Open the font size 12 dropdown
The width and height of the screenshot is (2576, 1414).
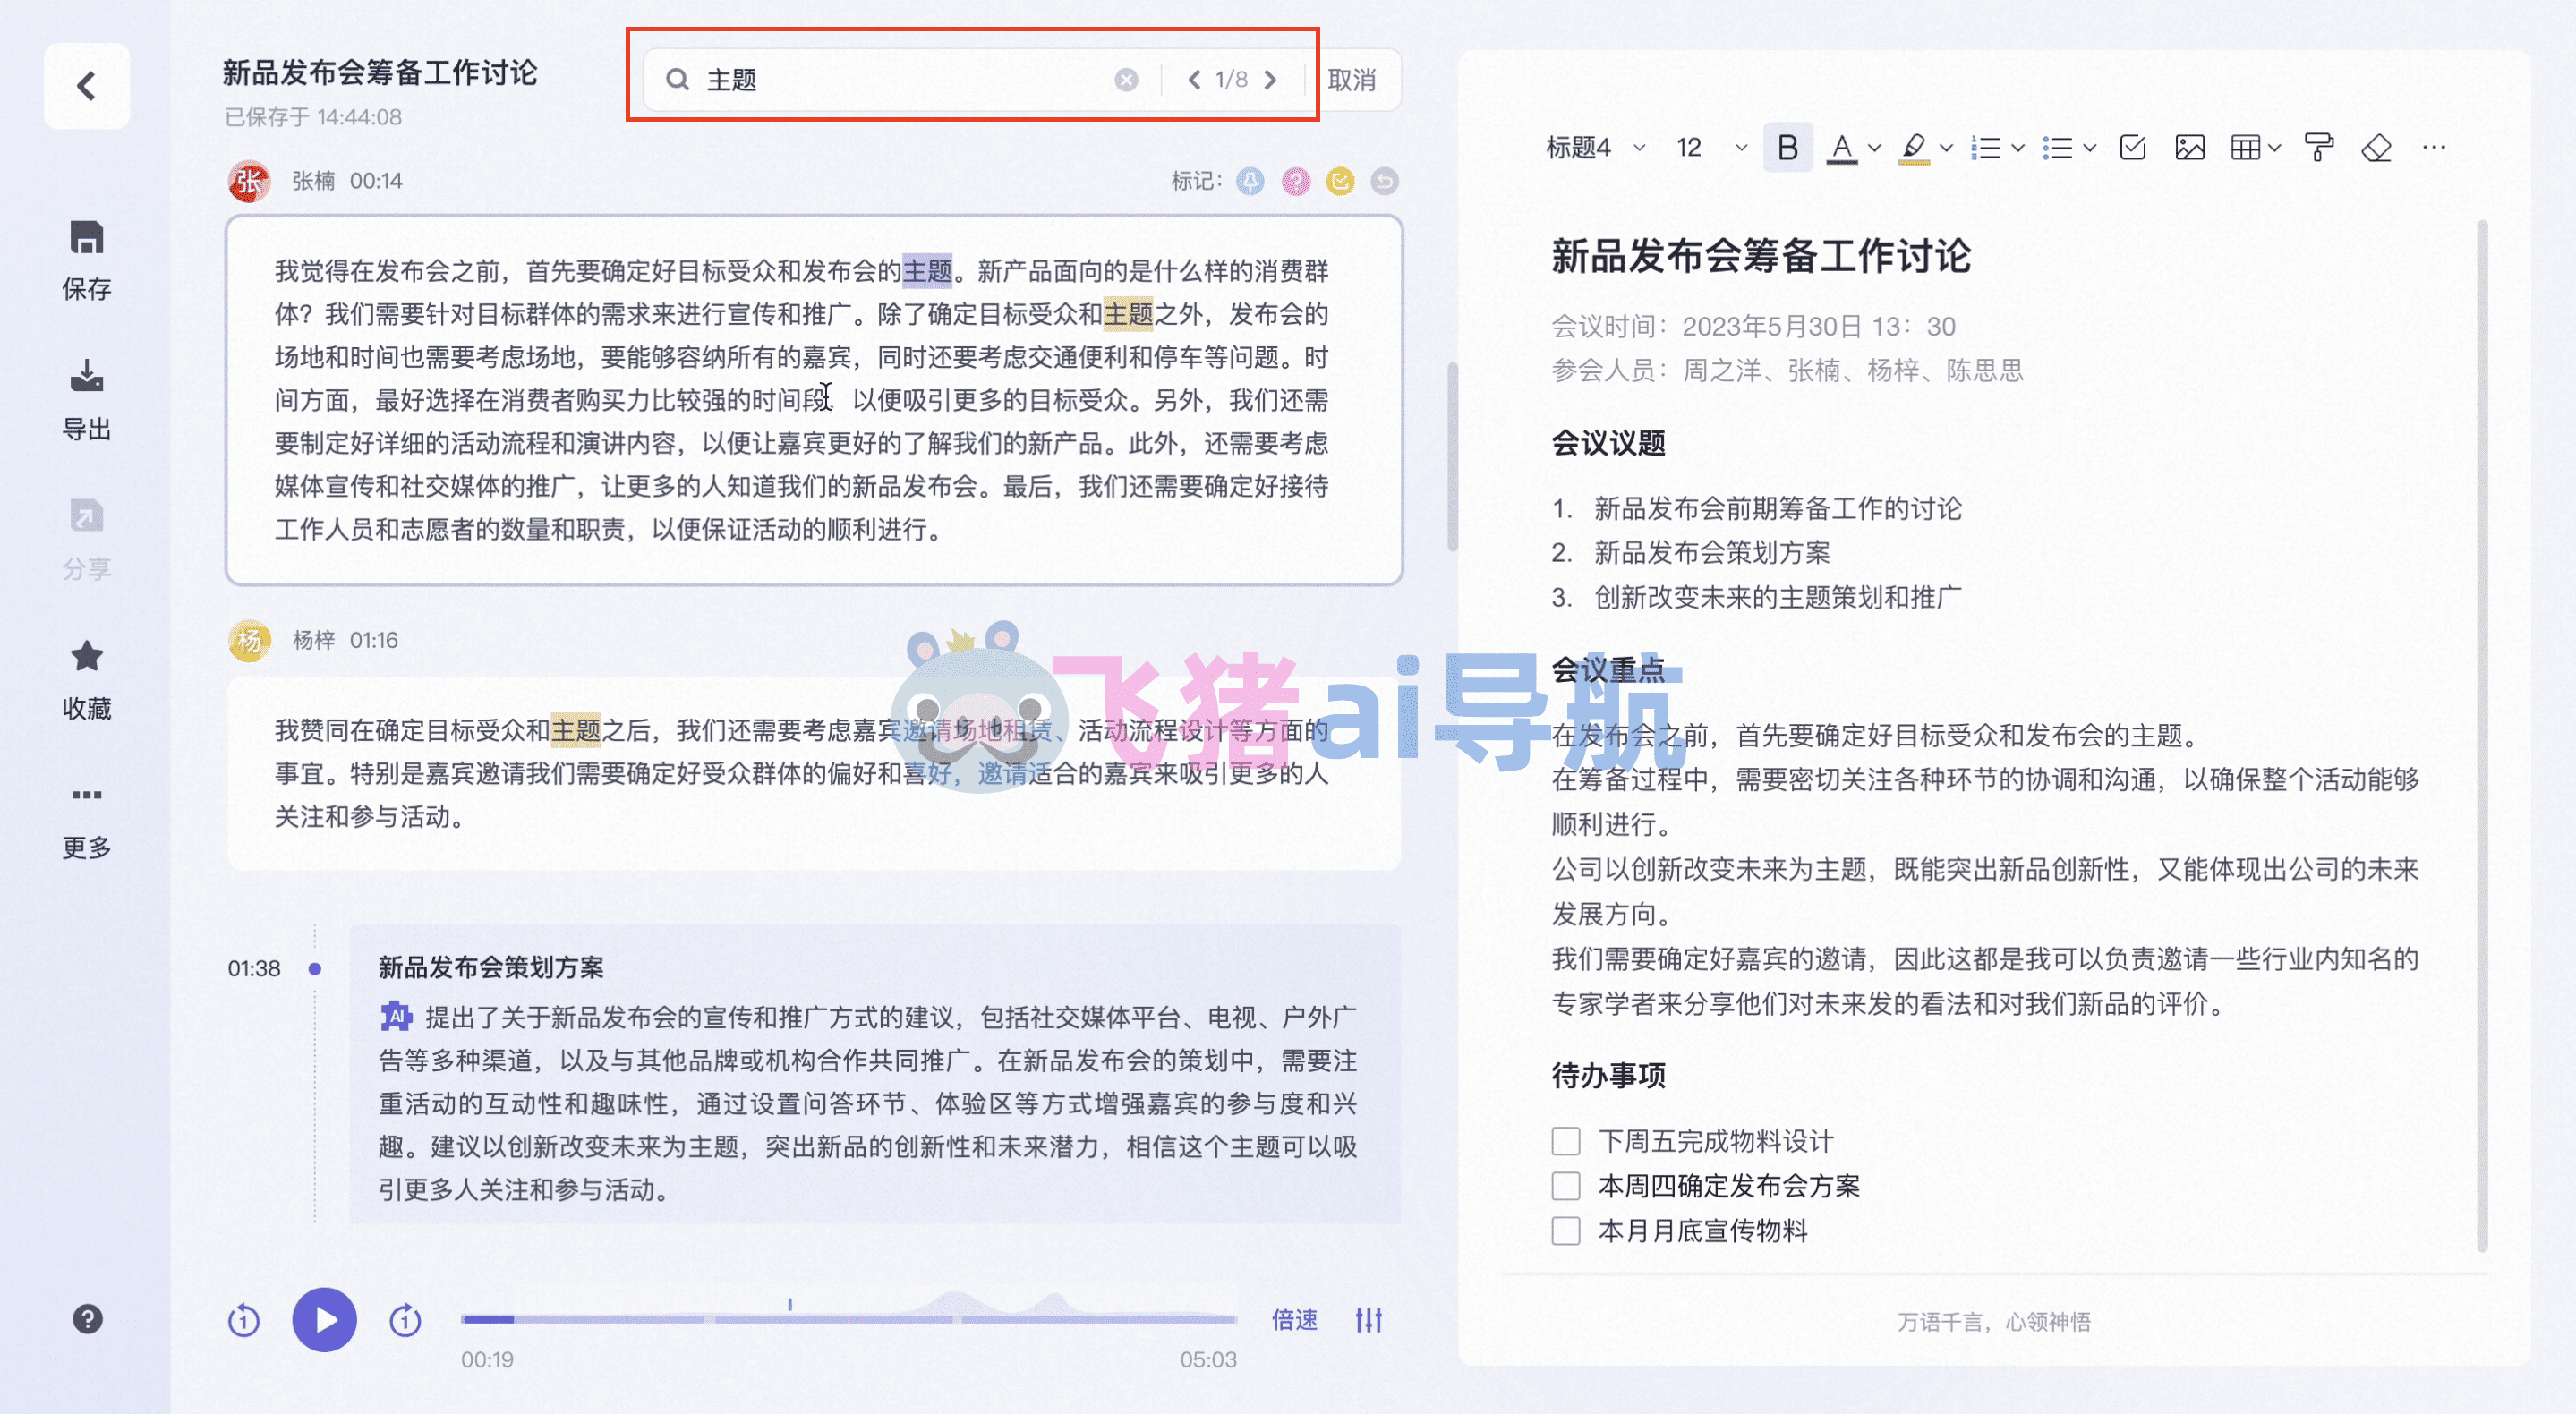coord(1710,148)
